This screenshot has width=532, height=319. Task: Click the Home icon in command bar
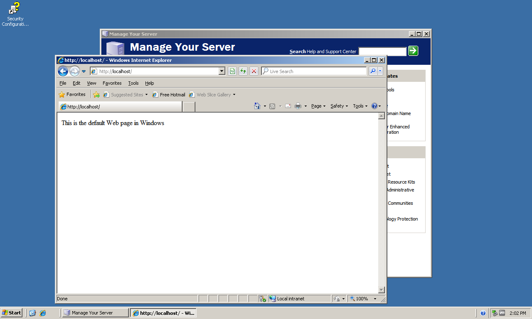(x=257, y=106)
